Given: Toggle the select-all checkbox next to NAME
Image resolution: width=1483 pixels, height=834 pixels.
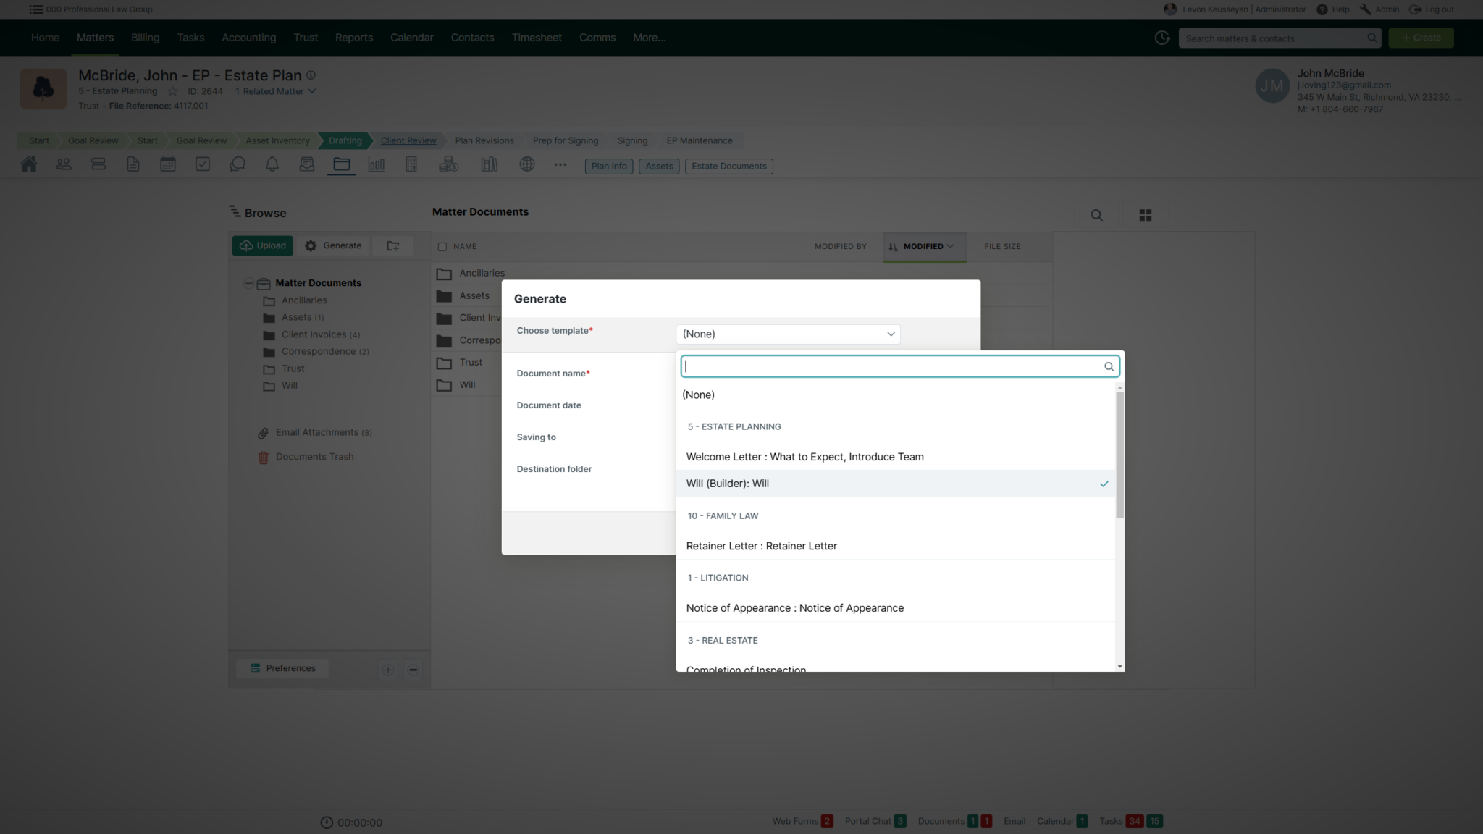Looking at the screenshot, I should [442, 247].
